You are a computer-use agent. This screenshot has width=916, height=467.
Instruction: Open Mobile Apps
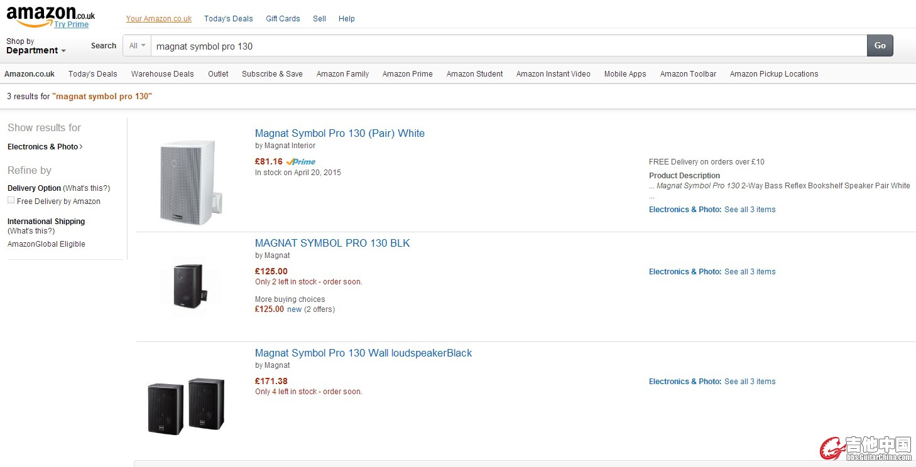click(625, 73)
